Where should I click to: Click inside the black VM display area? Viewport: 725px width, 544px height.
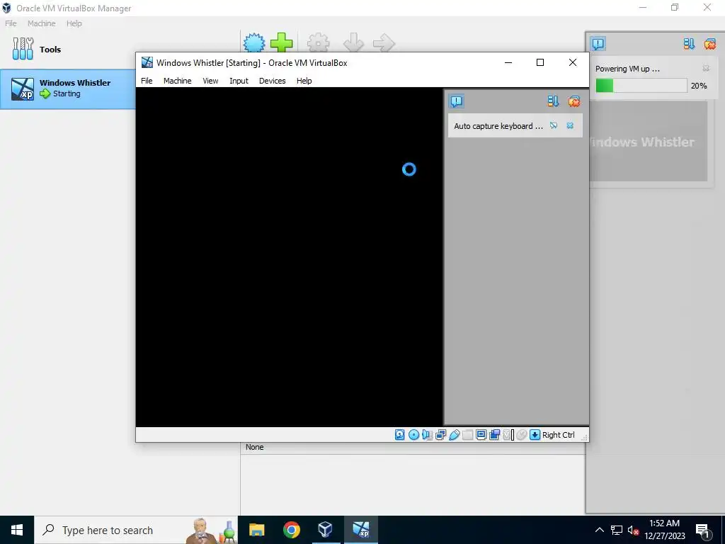point(290,256)
